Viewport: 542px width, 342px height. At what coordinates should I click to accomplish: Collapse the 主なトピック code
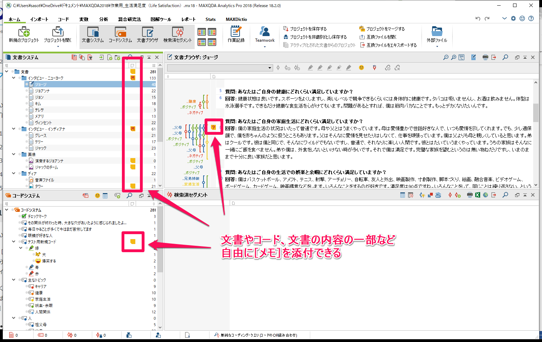coord(14,280)
